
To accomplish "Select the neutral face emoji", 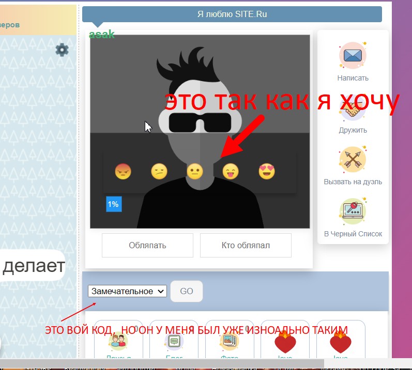I will tap(195, 171).
